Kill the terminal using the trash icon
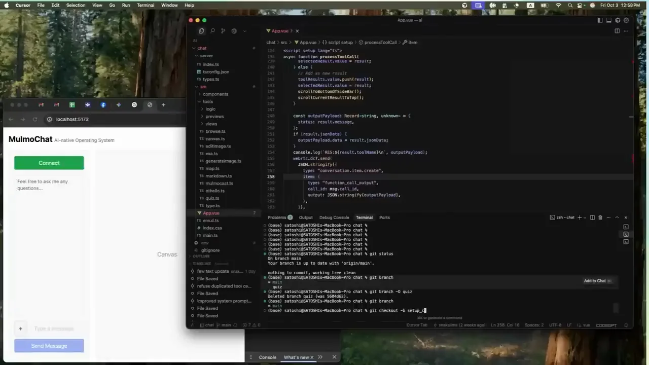This screenshot has height=365, width=649. [x=600, y=217]
